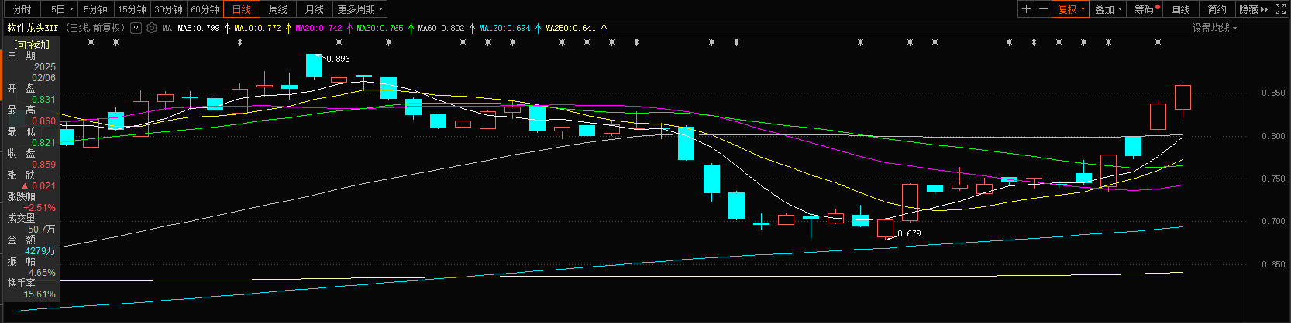Toggle the 筹码 chip distribution panel
Viewport: 1291px width, 323px height.
1146,9
